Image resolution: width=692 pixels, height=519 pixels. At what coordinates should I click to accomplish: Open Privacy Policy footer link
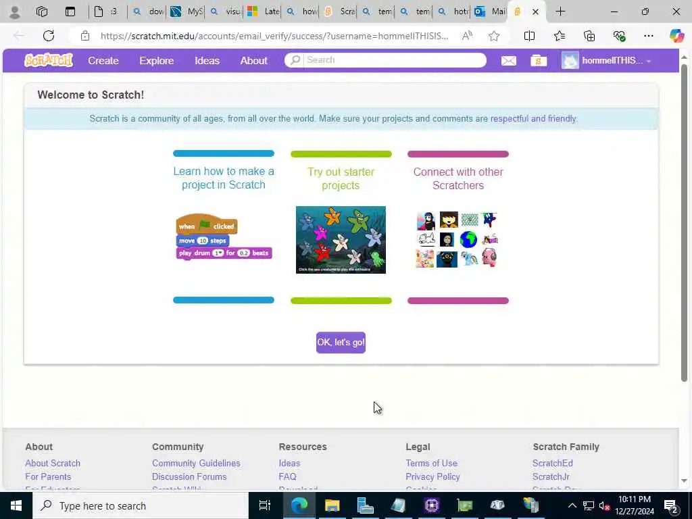432,476
